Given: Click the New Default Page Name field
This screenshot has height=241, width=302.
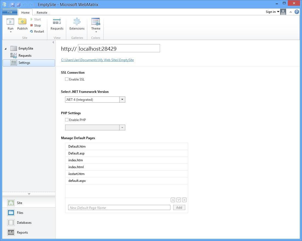Looking at the screenshot, I should point(119,208).
